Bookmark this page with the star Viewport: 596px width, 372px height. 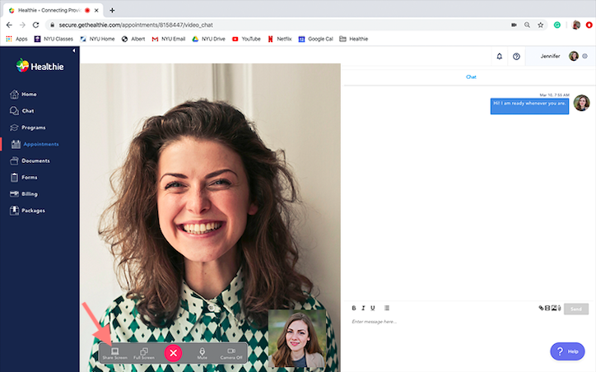(541, 25)
